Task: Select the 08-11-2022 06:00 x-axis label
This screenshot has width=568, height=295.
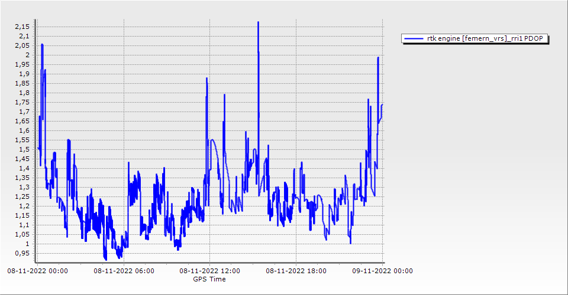Action: 124,271
